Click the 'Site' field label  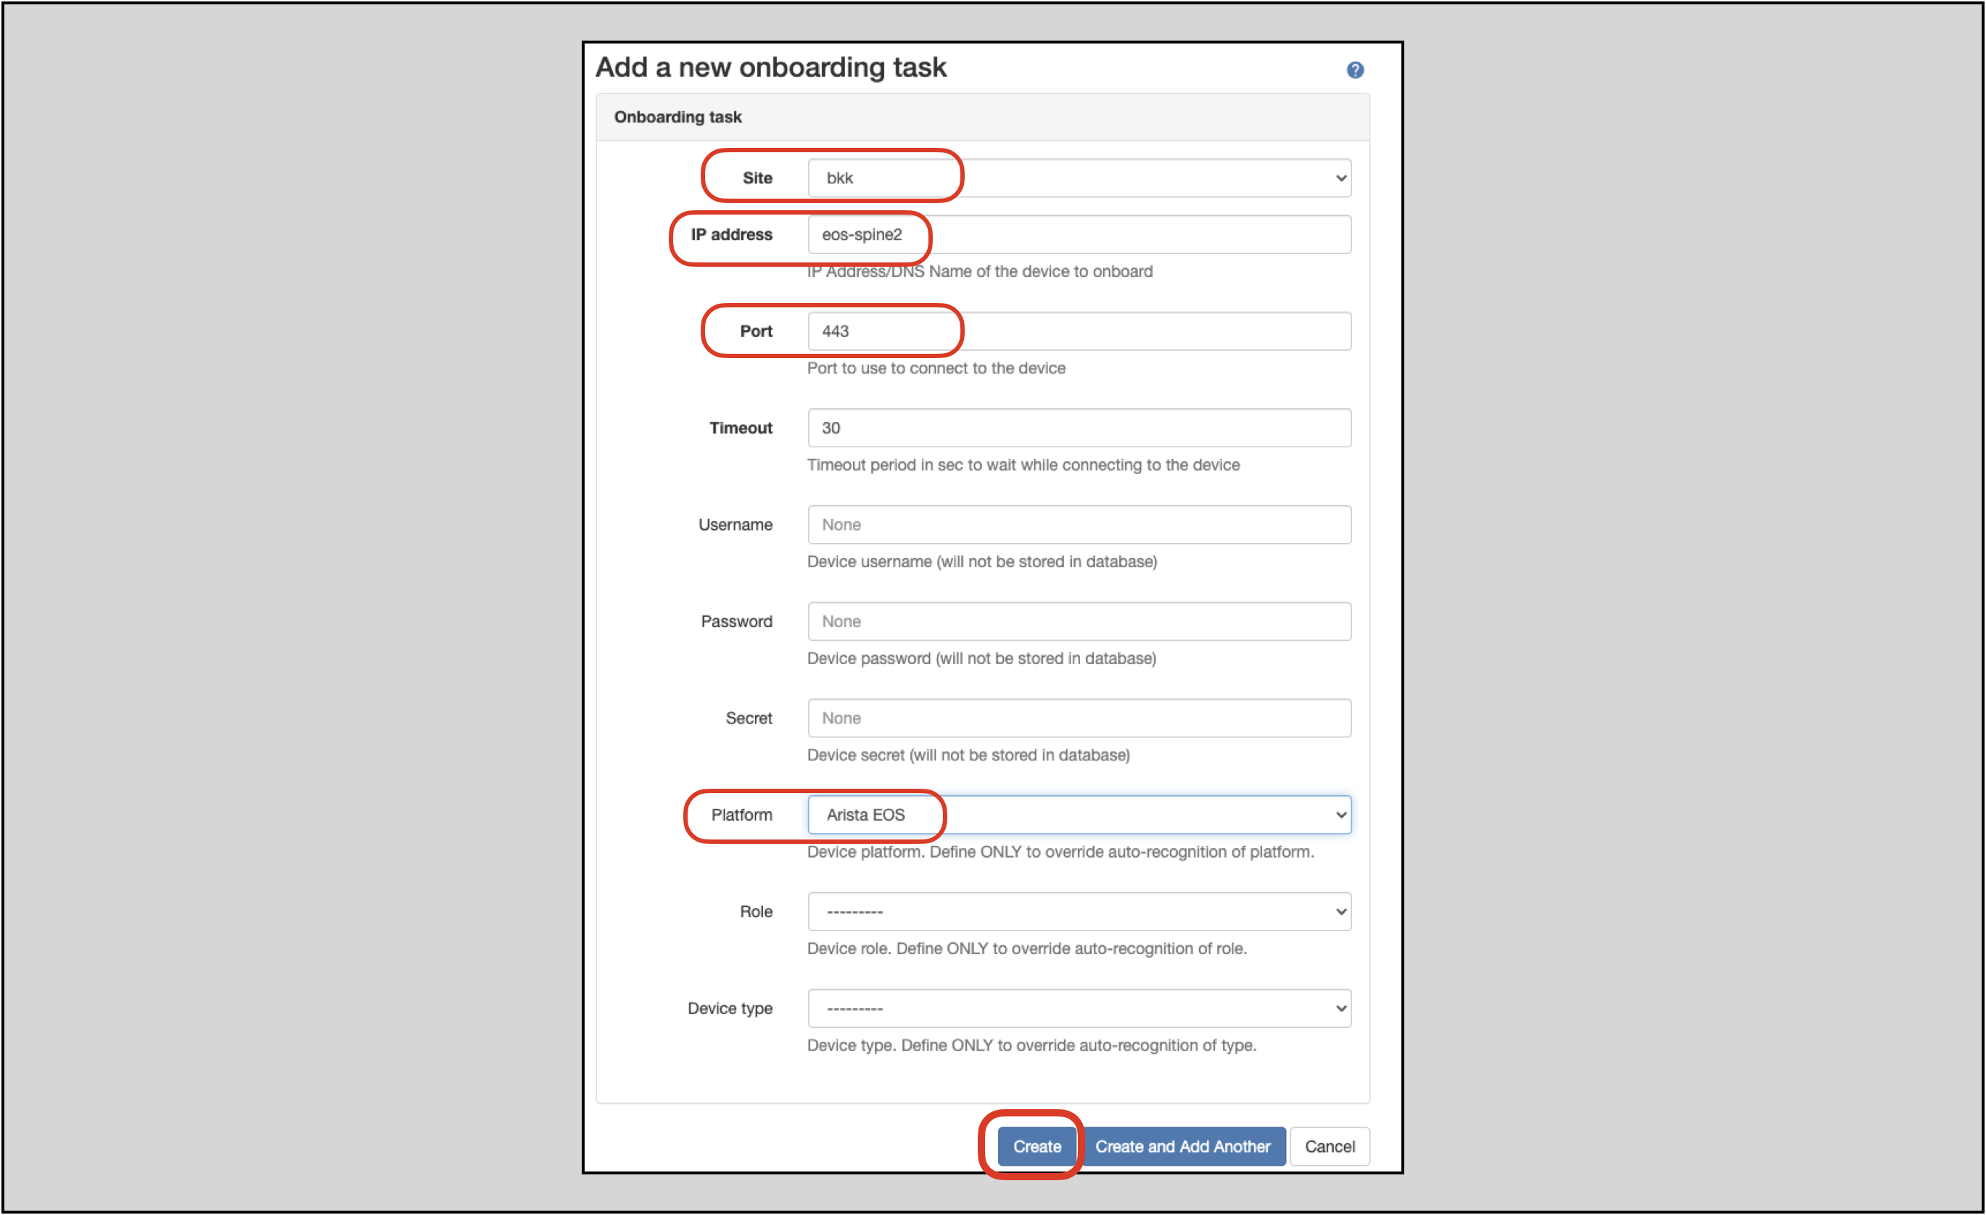tap(757, 178)
